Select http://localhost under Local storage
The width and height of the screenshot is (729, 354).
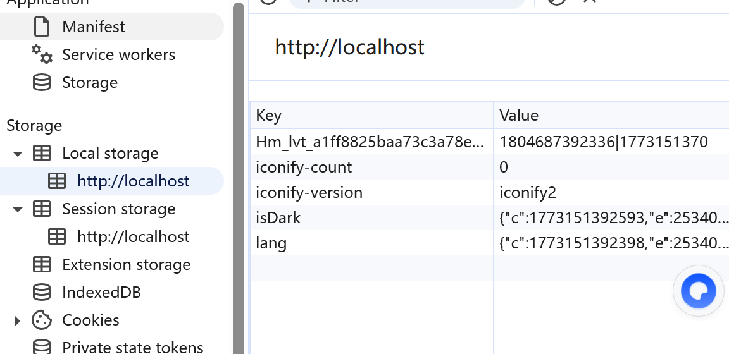point(133,181)
